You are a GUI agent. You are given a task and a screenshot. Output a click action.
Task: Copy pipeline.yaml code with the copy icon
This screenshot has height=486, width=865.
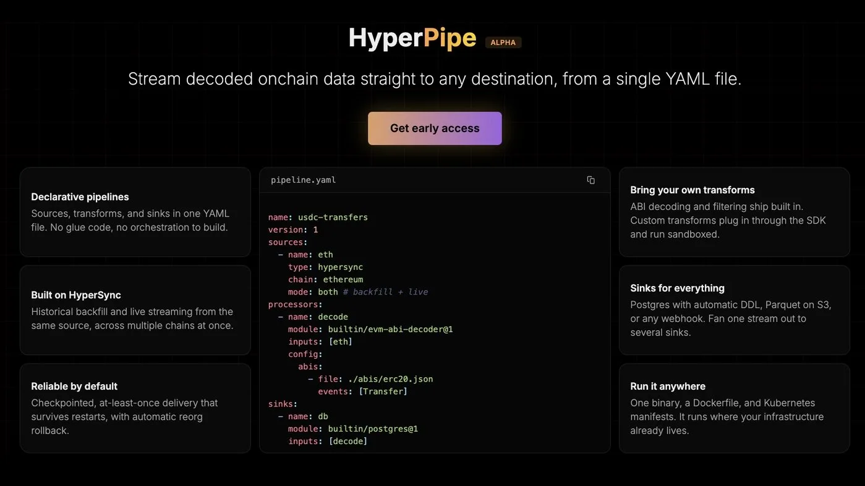click(590, 180)
